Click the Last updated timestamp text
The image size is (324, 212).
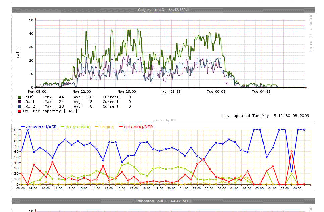point(265,116)
